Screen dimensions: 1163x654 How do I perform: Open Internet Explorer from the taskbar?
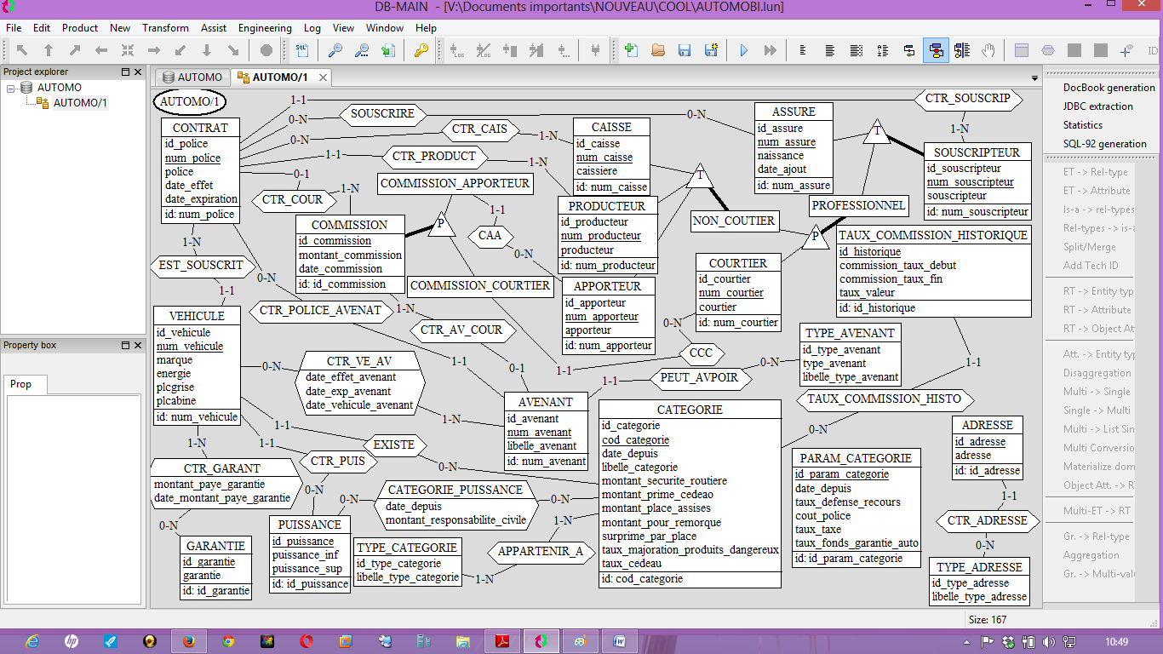pyautogui.click(x=32, y=641)
